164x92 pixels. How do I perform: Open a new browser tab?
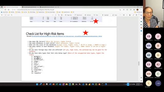point(58,7)
